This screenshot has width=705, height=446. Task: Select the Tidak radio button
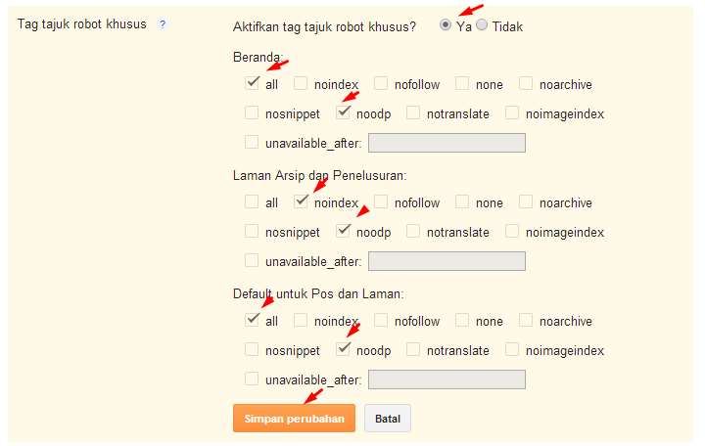coord(482,24)
